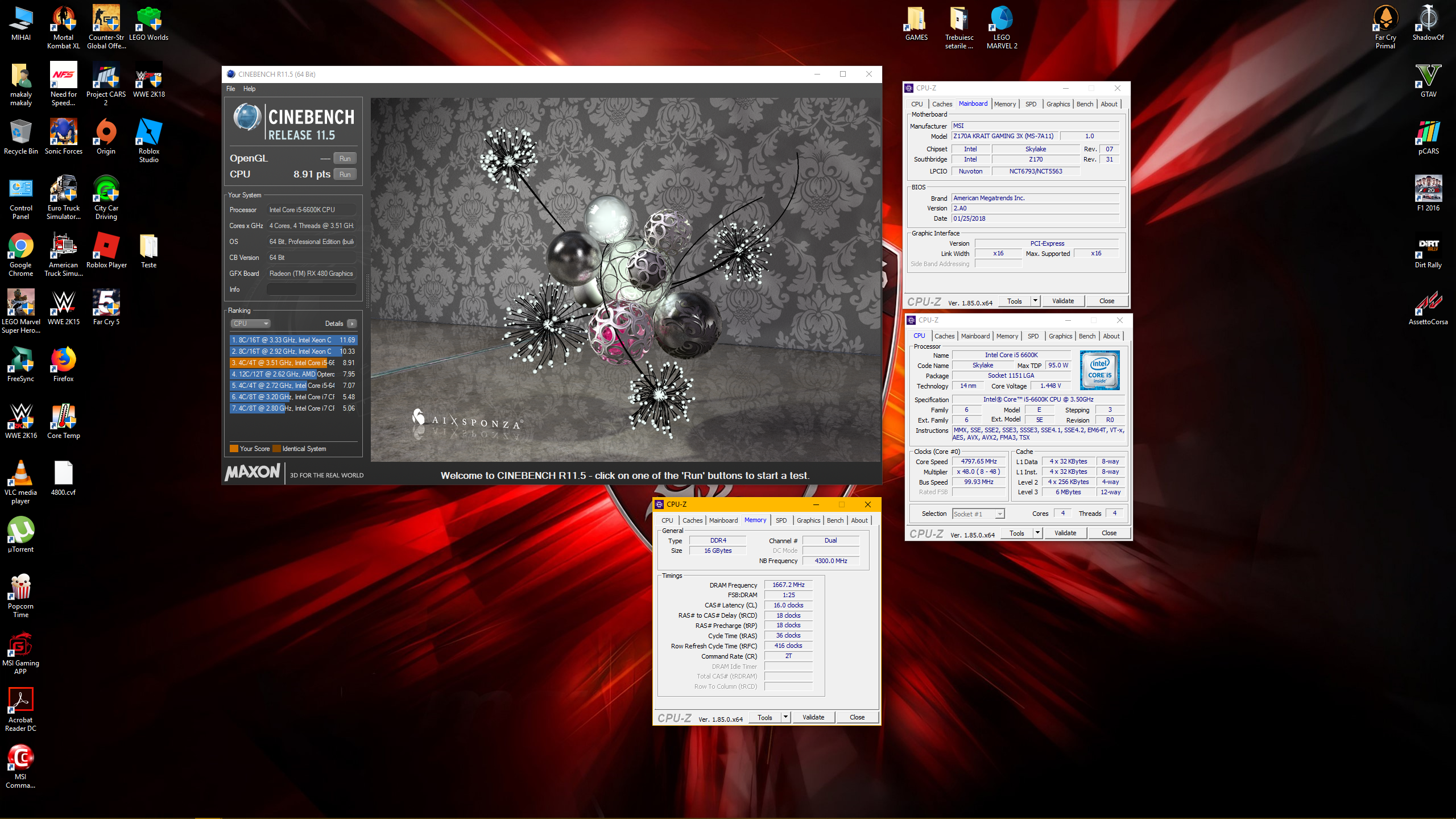Click Close button in Memory CPU-Z window

tap(857, 718)
